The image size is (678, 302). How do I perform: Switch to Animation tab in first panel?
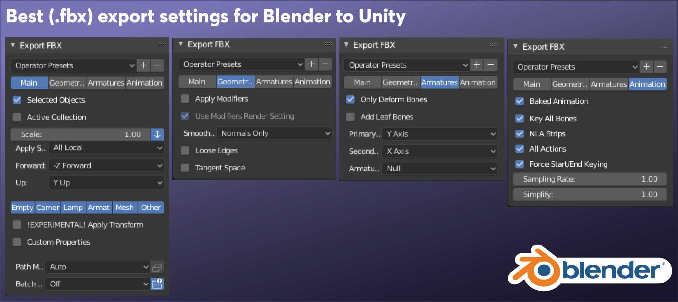145,83
